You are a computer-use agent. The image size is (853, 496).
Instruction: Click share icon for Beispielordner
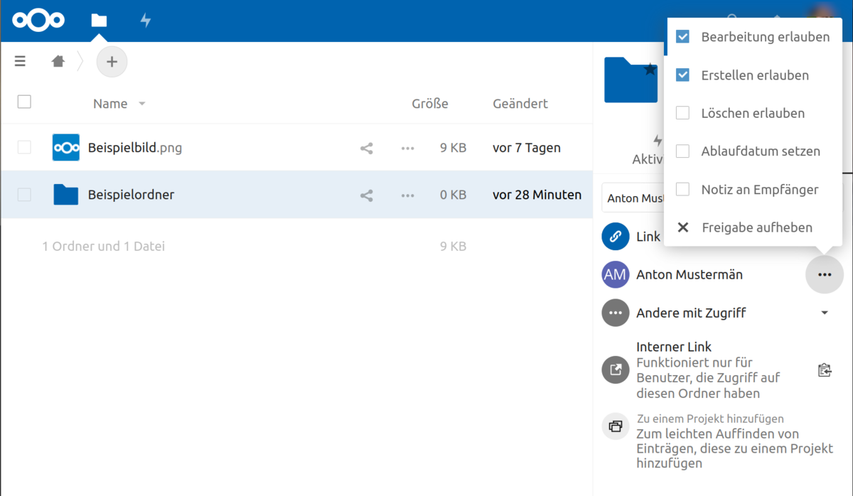(367, 195)
